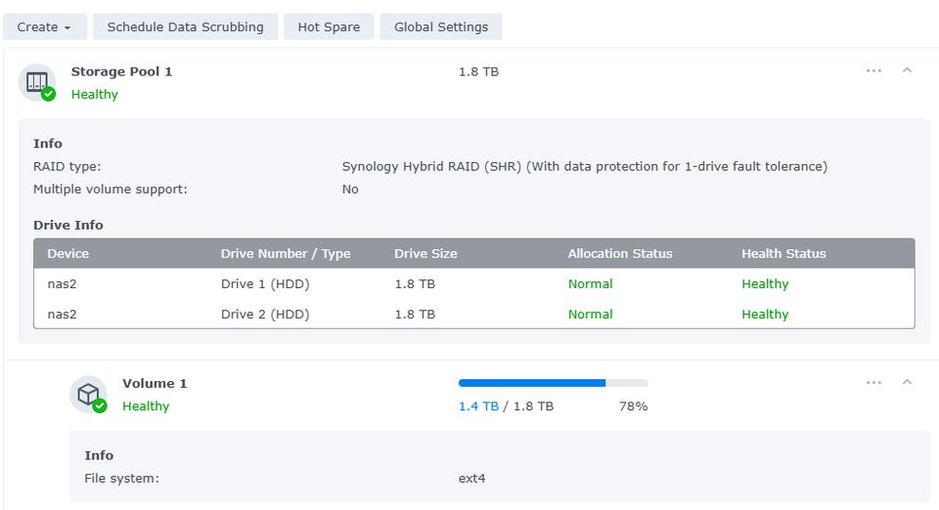This screenshot has width=939, height=510.
Task: Click the Synology Hybrid RAID type text
Action: (x=585, y=166)
